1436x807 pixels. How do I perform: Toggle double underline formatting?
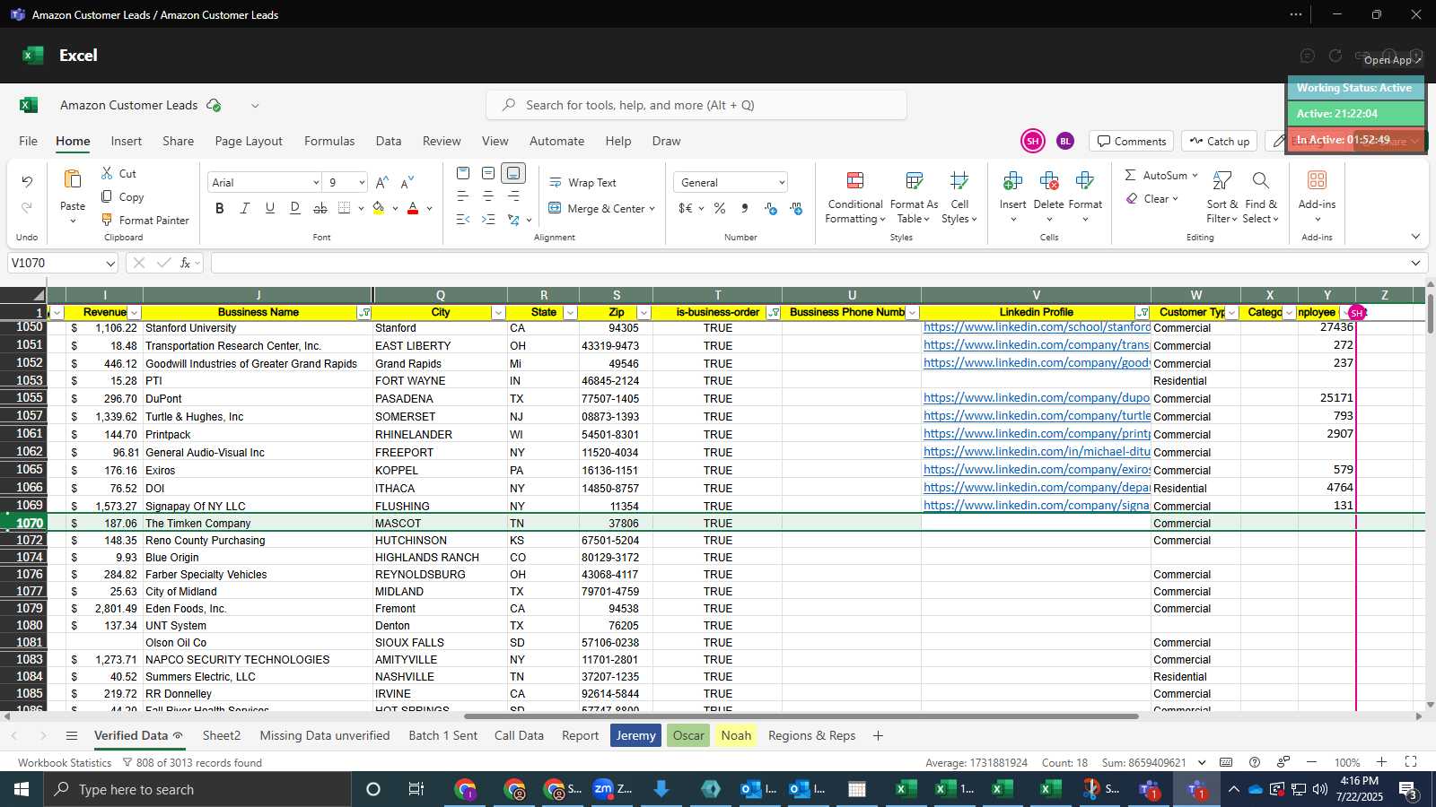click(294, 208)
